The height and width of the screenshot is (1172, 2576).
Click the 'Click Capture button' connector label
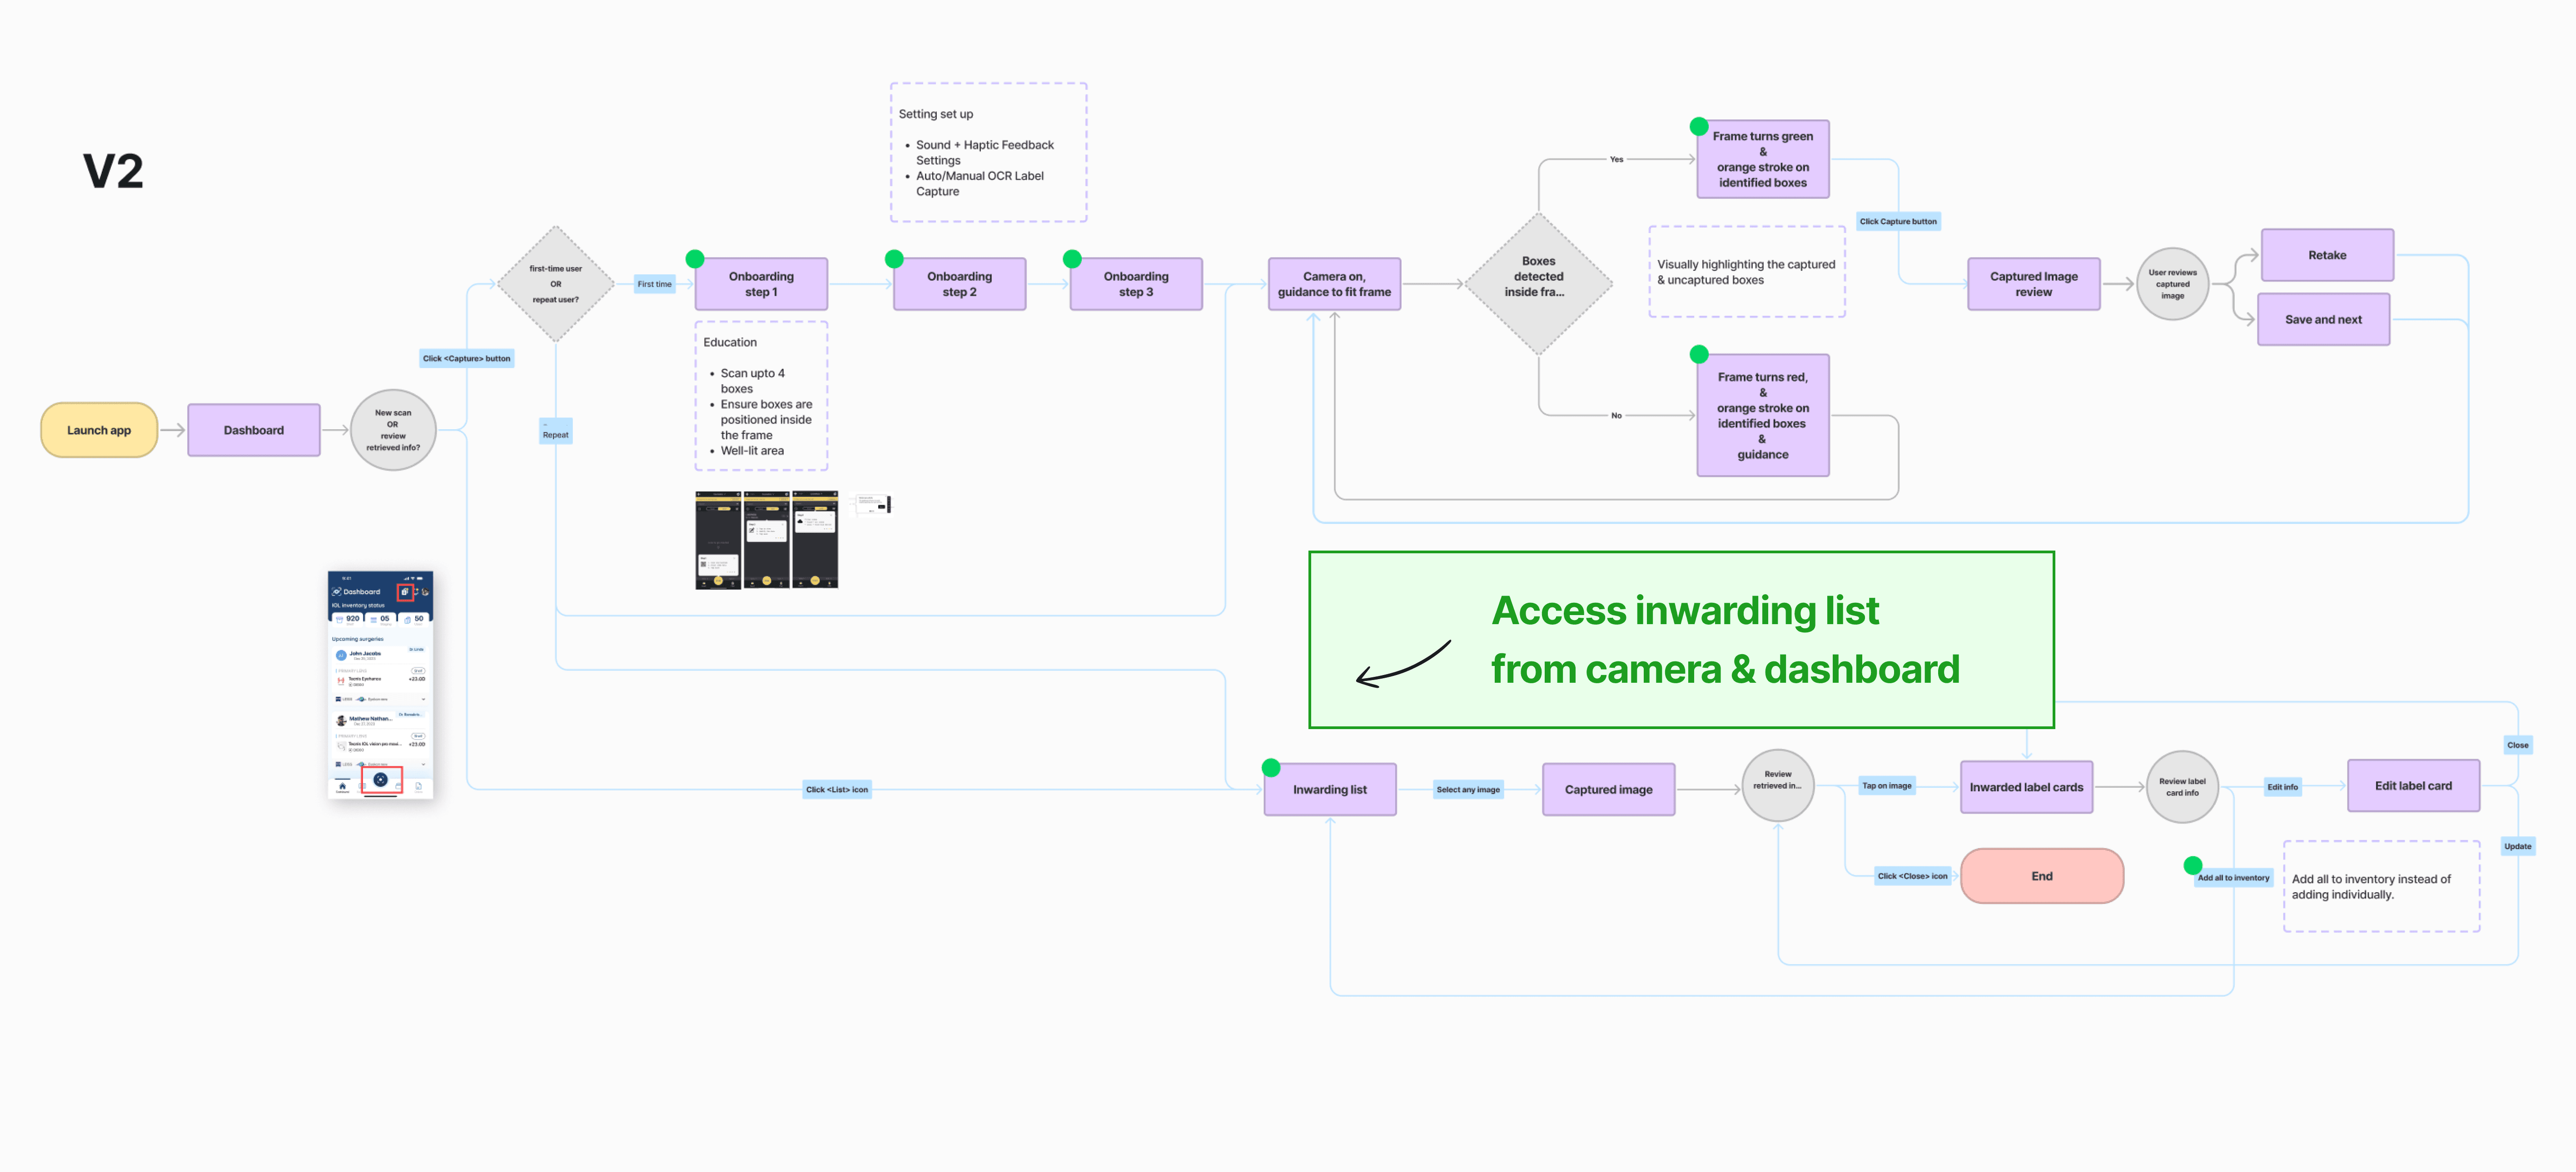1898,221
